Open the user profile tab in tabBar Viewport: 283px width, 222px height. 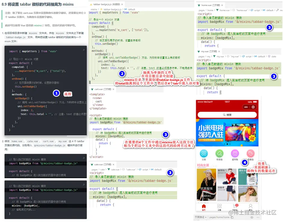[x=251, y=207]
